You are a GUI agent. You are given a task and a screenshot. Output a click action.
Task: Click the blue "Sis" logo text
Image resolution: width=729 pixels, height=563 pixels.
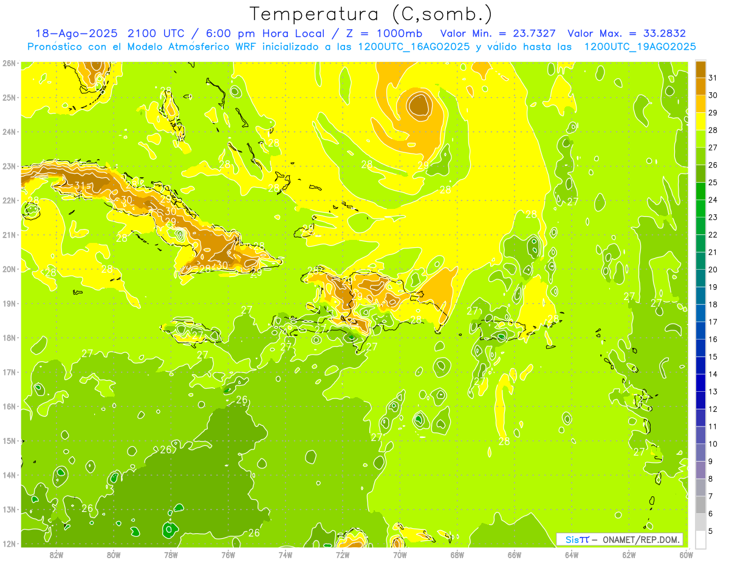click(x=573, y=539)
